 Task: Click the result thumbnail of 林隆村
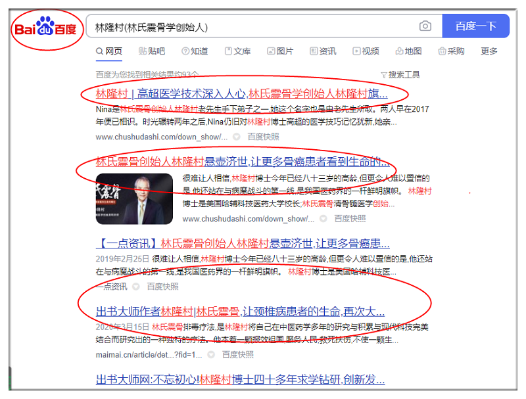tap(135, 199)
